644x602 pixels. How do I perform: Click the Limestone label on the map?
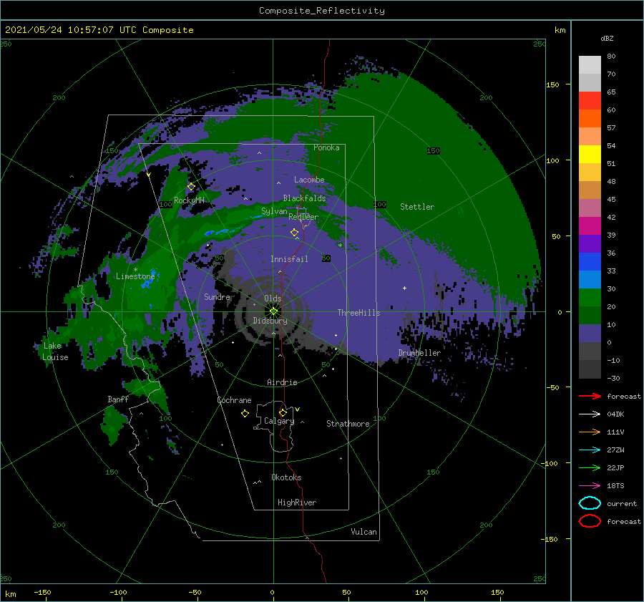[x=135, y=276]
